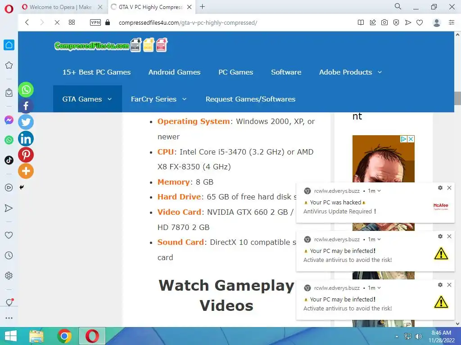This screenshot has height=345, width=461.
Task: Open WhatsApp in the Opera sidebar
Action: pos(9,140)
